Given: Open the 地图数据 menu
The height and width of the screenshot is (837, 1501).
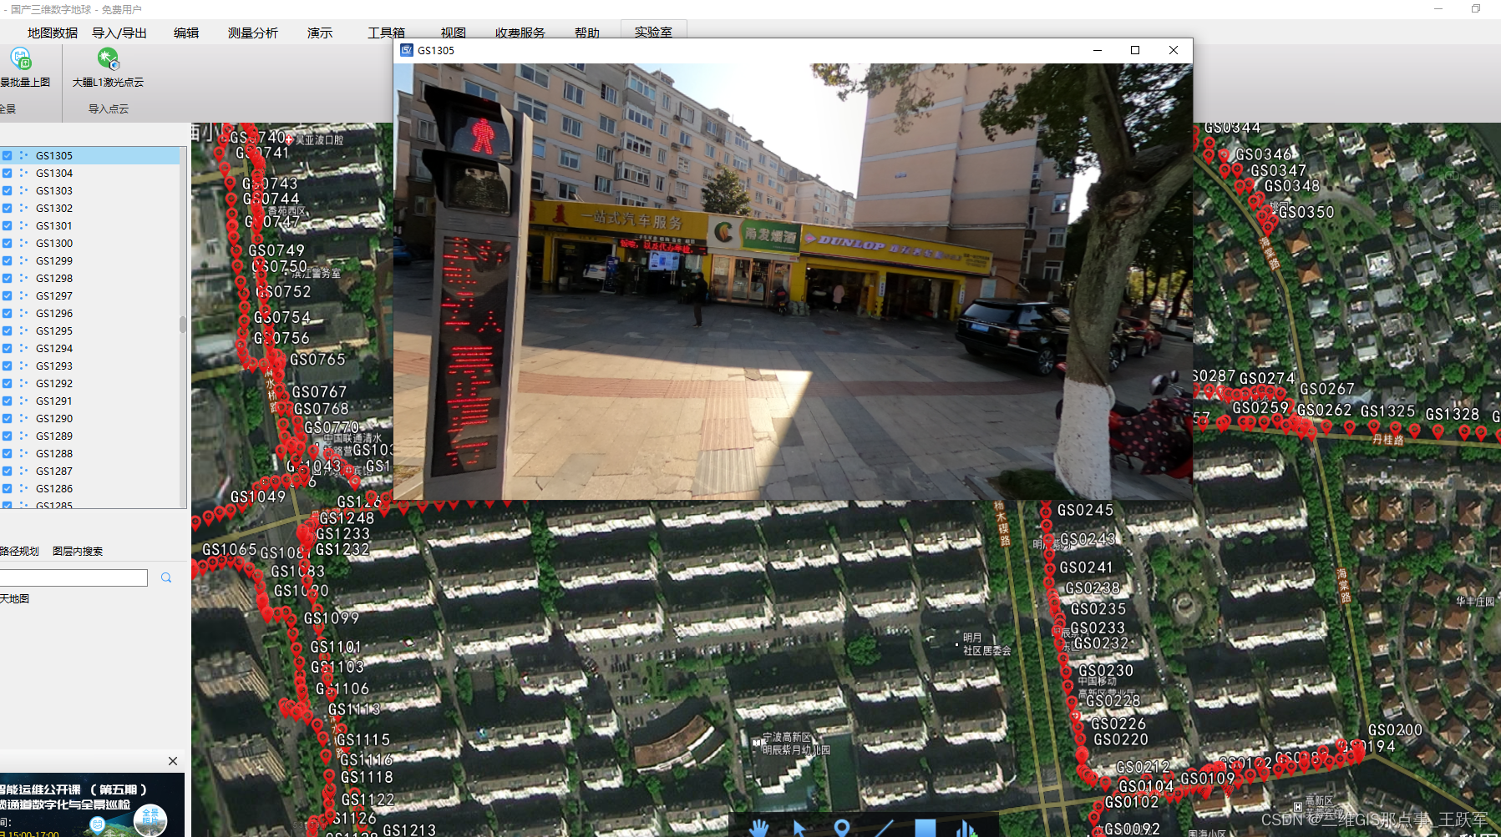Looking at the screenshot, I should pos(53,33).
